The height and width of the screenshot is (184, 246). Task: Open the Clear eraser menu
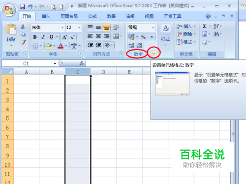point(206,42)
